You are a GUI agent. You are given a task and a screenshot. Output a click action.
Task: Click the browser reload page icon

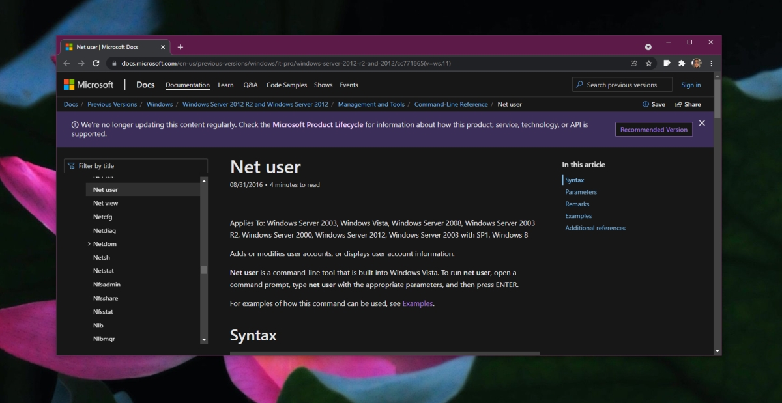[x=96, y=63]
